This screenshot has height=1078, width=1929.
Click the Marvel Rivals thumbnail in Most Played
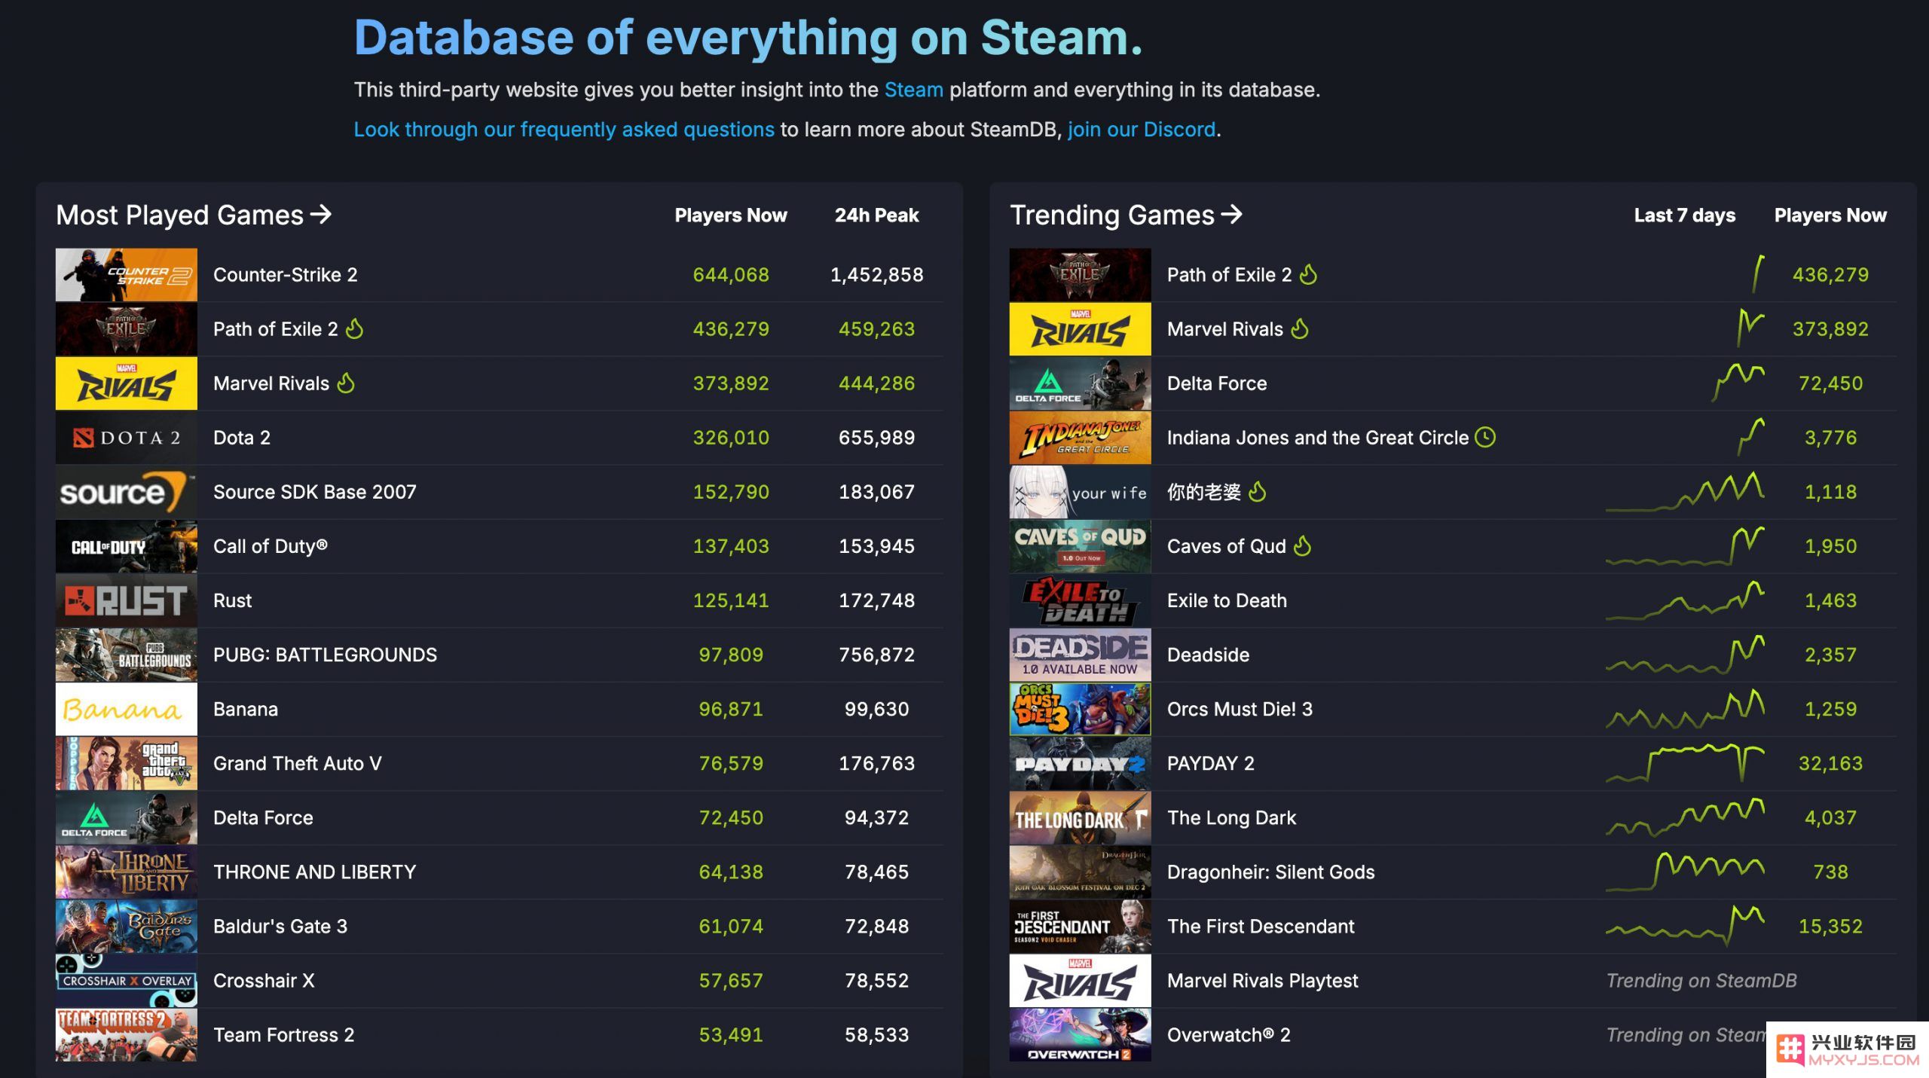pyautogui.click(x=127, y=383)
